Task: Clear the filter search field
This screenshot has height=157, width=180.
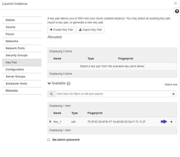Action: pyautogui.click(x=173, y=94)
